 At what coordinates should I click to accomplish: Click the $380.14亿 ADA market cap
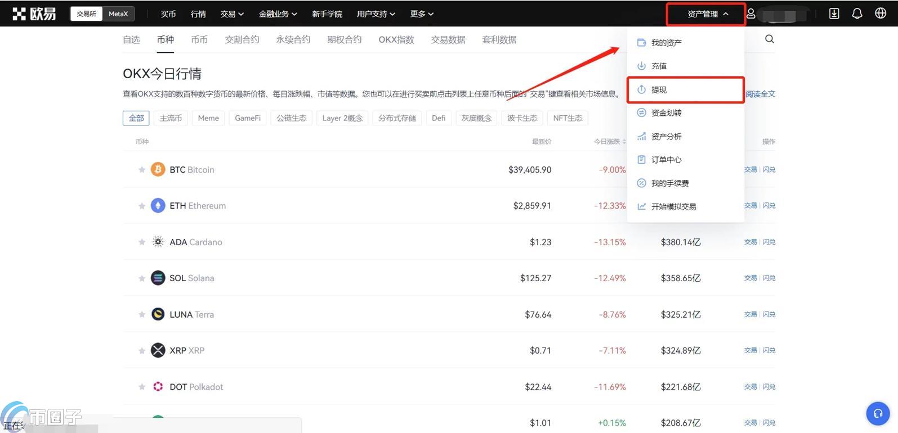point(681,242)
